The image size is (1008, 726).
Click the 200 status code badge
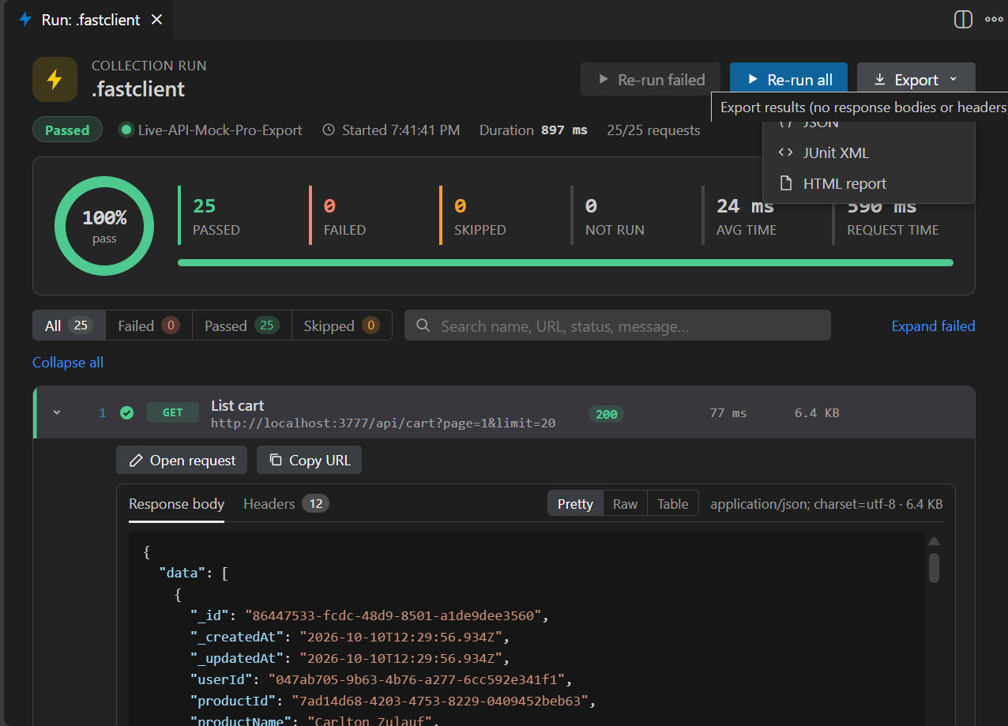click(606, 414)
